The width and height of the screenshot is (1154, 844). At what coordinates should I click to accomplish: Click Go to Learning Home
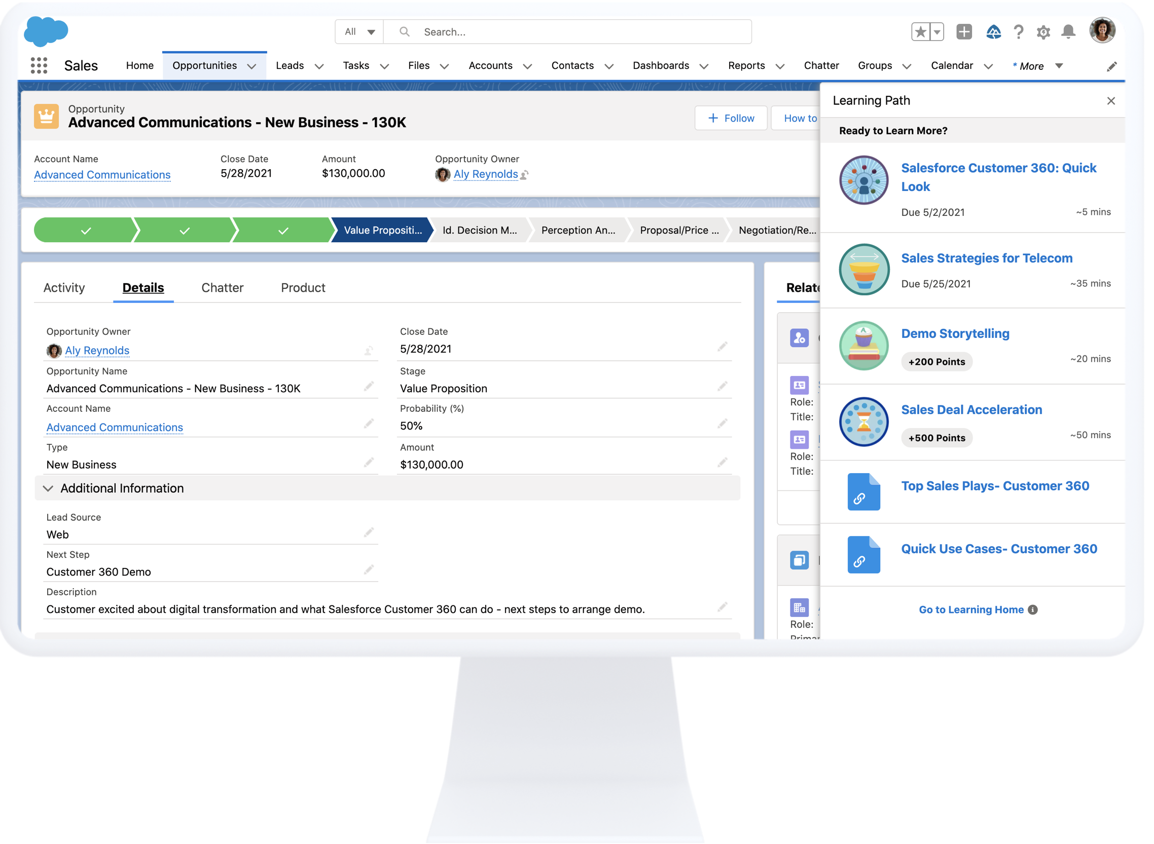[x=971, y=609]
